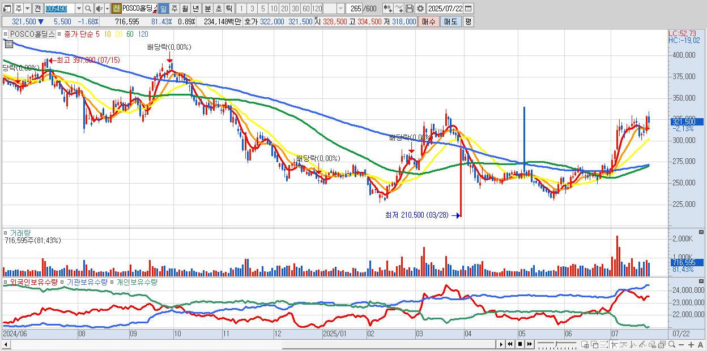The image size is (707, 351).
Task: Click the 외국인보유수량 legend label
Action: tap(33, 281)
